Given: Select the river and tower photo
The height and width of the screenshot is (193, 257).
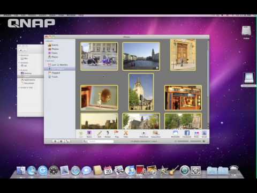Looking at the screenshot, I should tap(141, 56).
